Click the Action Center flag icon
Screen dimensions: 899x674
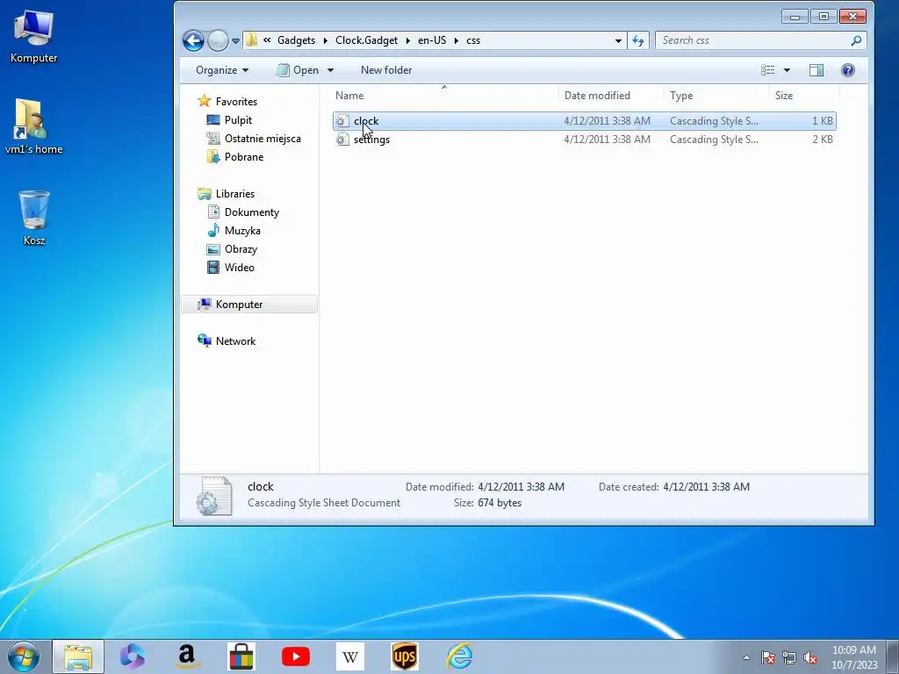click(768, 658)
